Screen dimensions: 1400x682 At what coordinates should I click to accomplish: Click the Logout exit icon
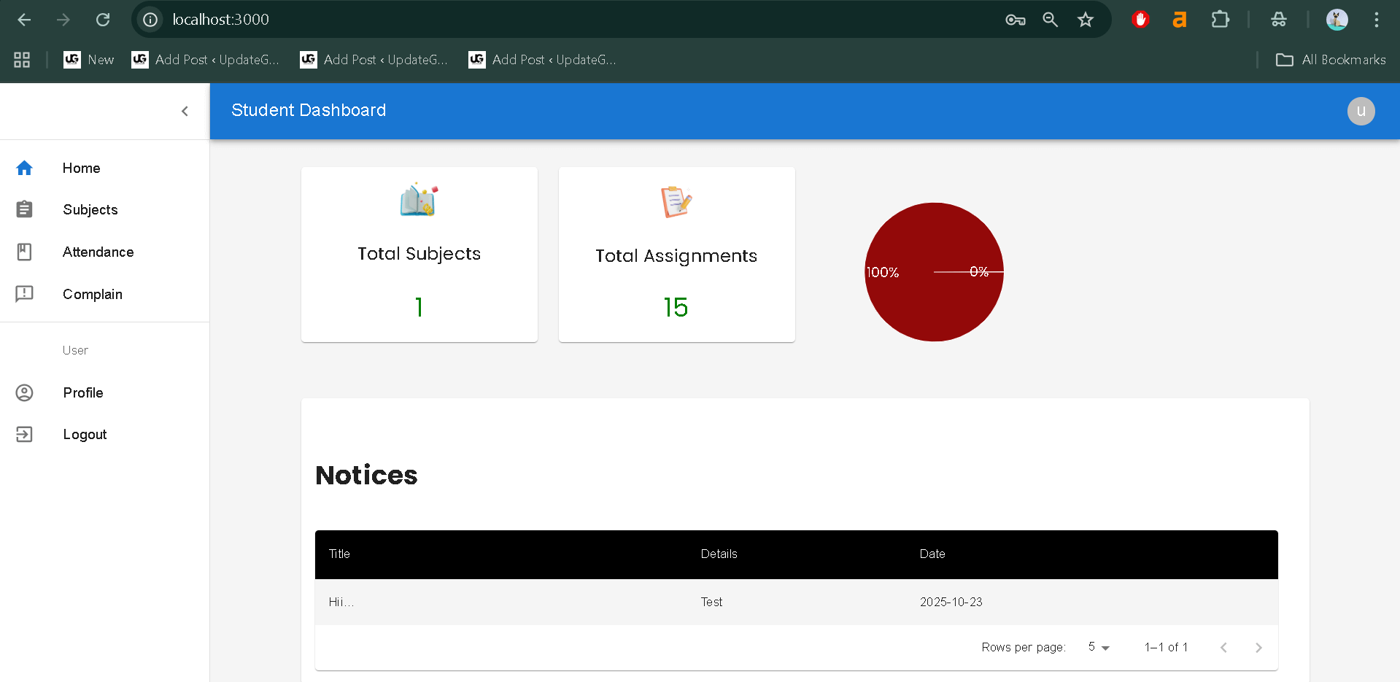(x=24, y=434)
